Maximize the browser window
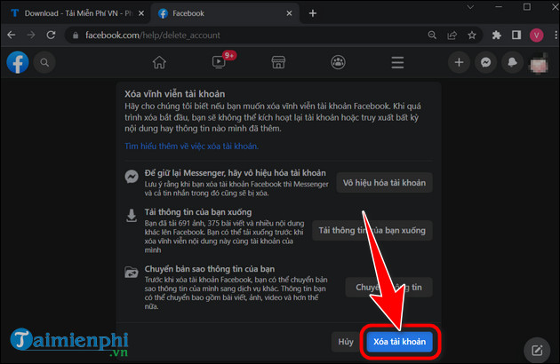 (527, 7)
